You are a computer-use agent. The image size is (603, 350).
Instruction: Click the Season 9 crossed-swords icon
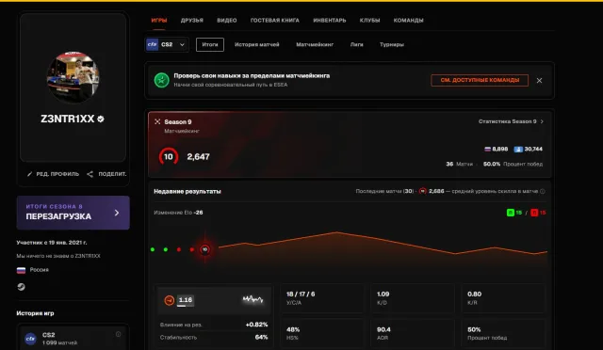[157, 121]
